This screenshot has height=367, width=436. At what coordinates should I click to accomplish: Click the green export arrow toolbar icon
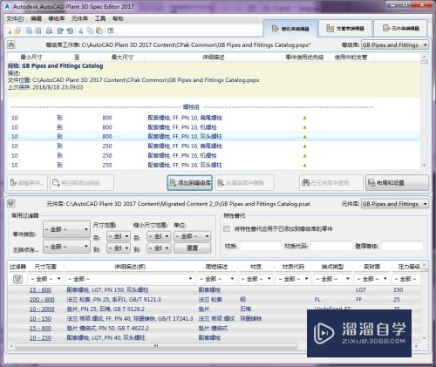60,31
